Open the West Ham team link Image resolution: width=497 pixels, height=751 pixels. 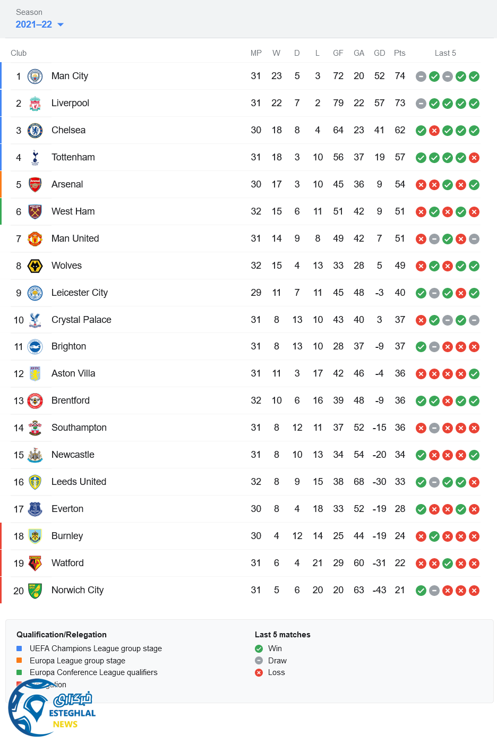[73, 211]
